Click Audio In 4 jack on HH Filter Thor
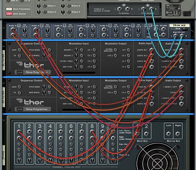 [x=152, y=104]
